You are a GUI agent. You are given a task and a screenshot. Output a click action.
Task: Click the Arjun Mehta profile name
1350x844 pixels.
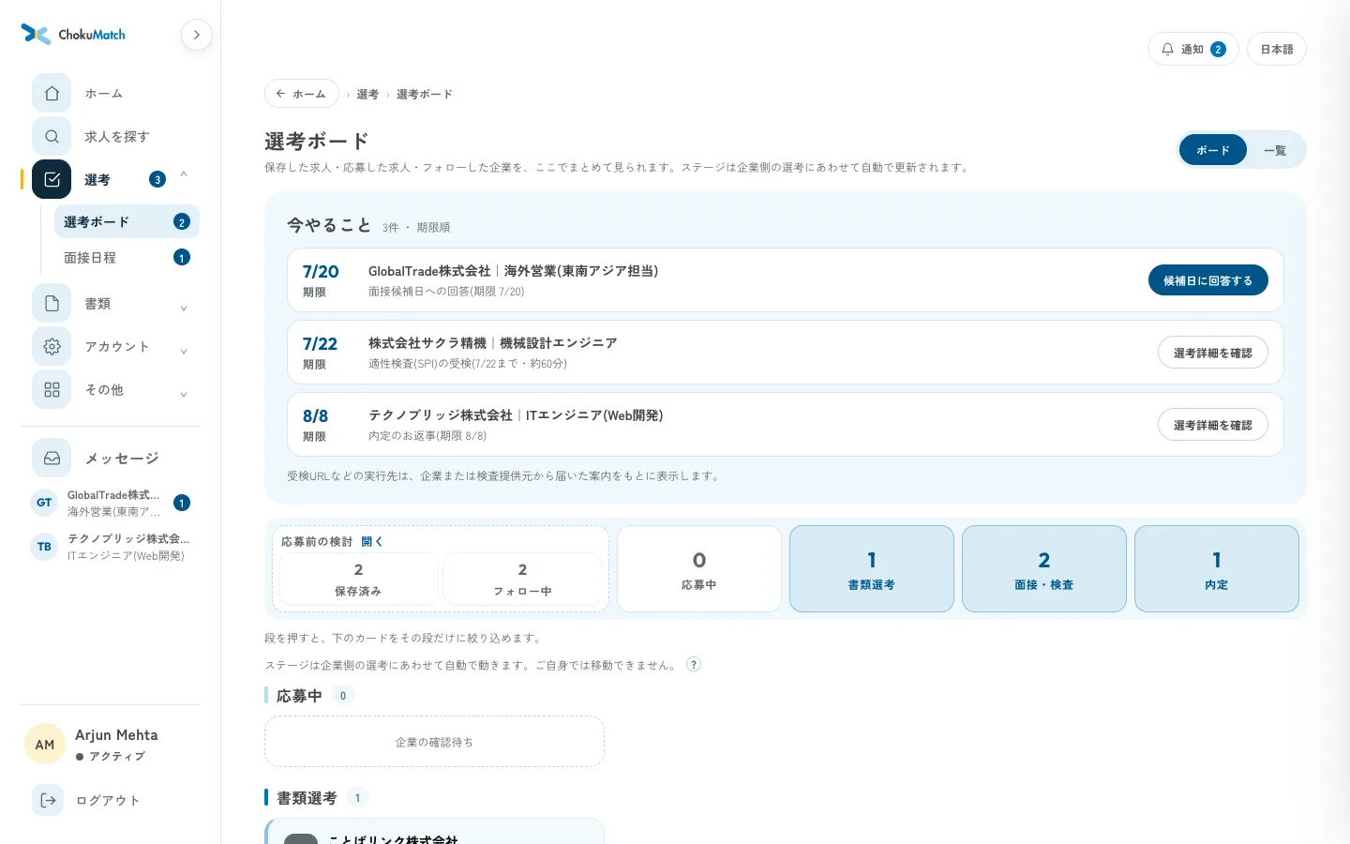coord(116,735)
